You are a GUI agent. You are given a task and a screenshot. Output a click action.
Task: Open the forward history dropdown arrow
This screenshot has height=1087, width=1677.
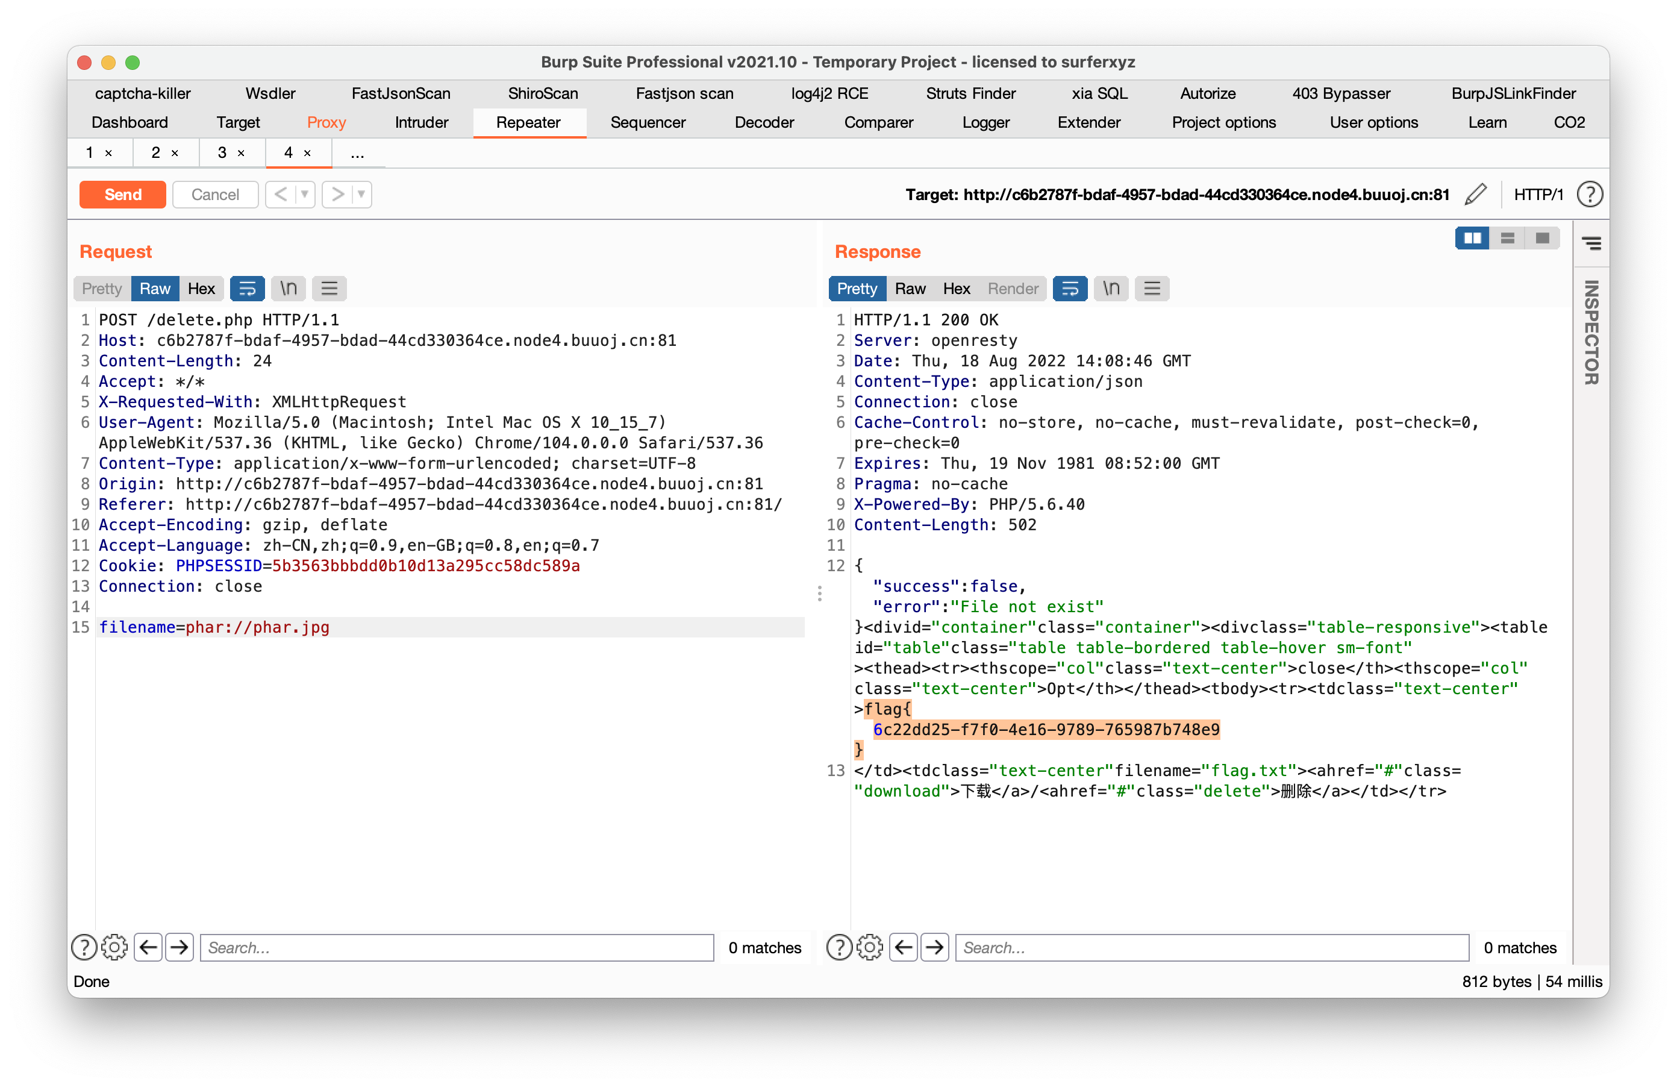pyautogui.click(x=361, y=195)
